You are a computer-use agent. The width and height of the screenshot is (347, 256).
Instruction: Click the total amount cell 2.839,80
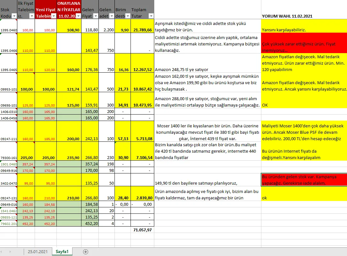tap(142, 194)
